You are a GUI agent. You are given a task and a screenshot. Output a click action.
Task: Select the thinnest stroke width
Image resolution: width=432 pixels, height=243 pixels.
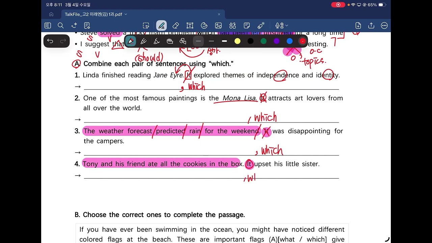[198, 41]
